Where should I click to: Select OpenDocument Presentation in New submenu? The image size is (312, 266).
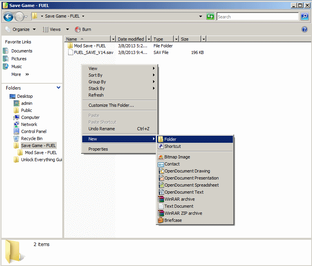195,178
